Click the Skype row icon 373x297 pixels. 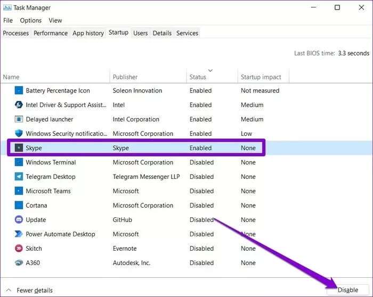19,148
